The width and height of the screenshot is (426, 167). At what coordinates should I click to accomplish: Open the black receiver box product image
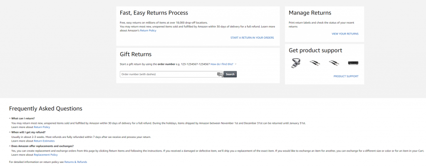click(353, 63)
